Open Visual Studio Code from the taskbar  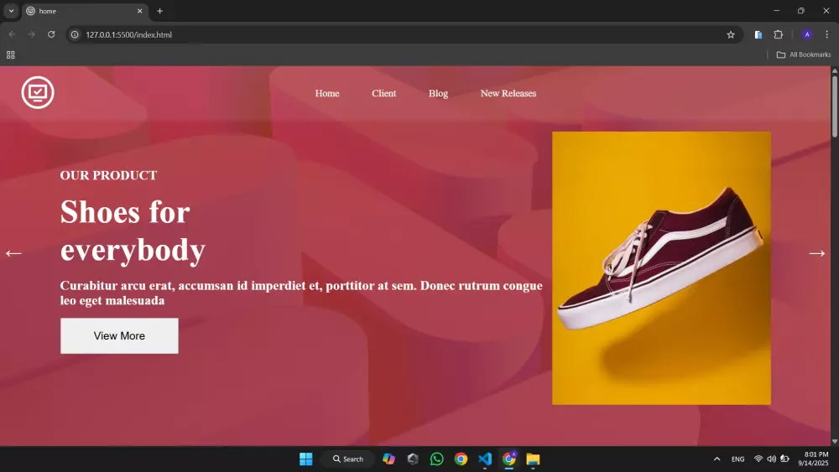pyautogui.click(x=485, y=459)
